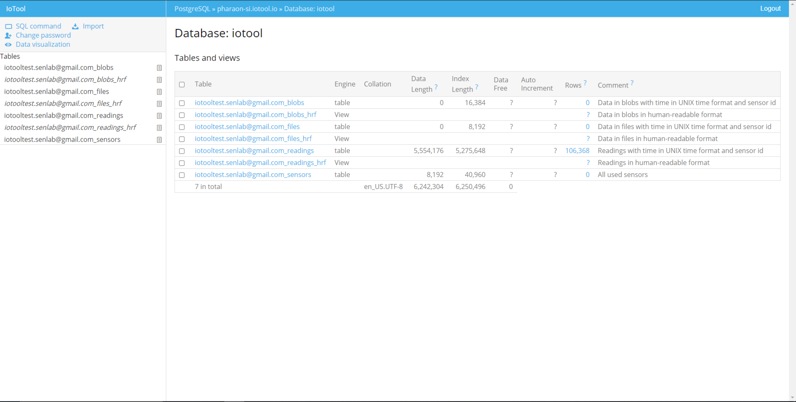Viewport: 796px width, 402px height.
Task: Click the Comment column help question mark
Action: point(632,83)
